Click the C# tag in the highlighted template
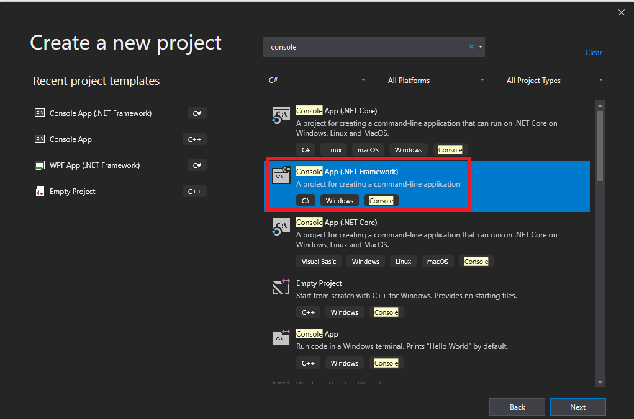 click(306, 201)
